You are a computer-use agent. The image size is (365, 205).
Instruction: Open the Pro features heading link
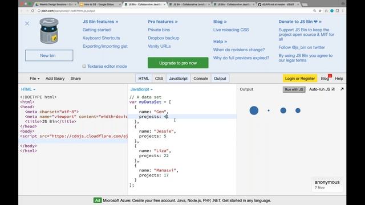(x=163, y=22)
